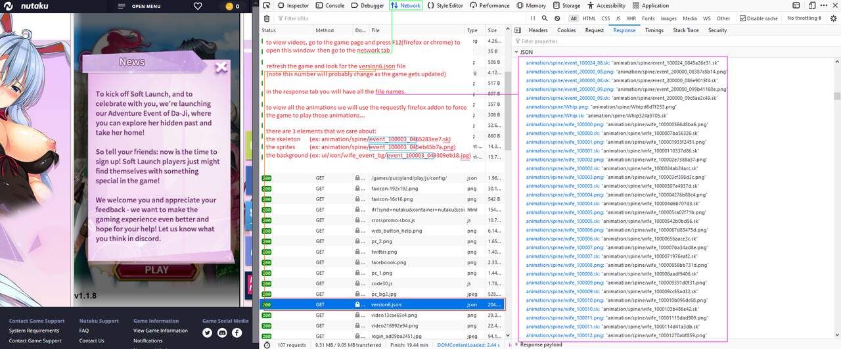Open the Discord social icon
This screenshot has height=349, width=841.
(222, 333)
